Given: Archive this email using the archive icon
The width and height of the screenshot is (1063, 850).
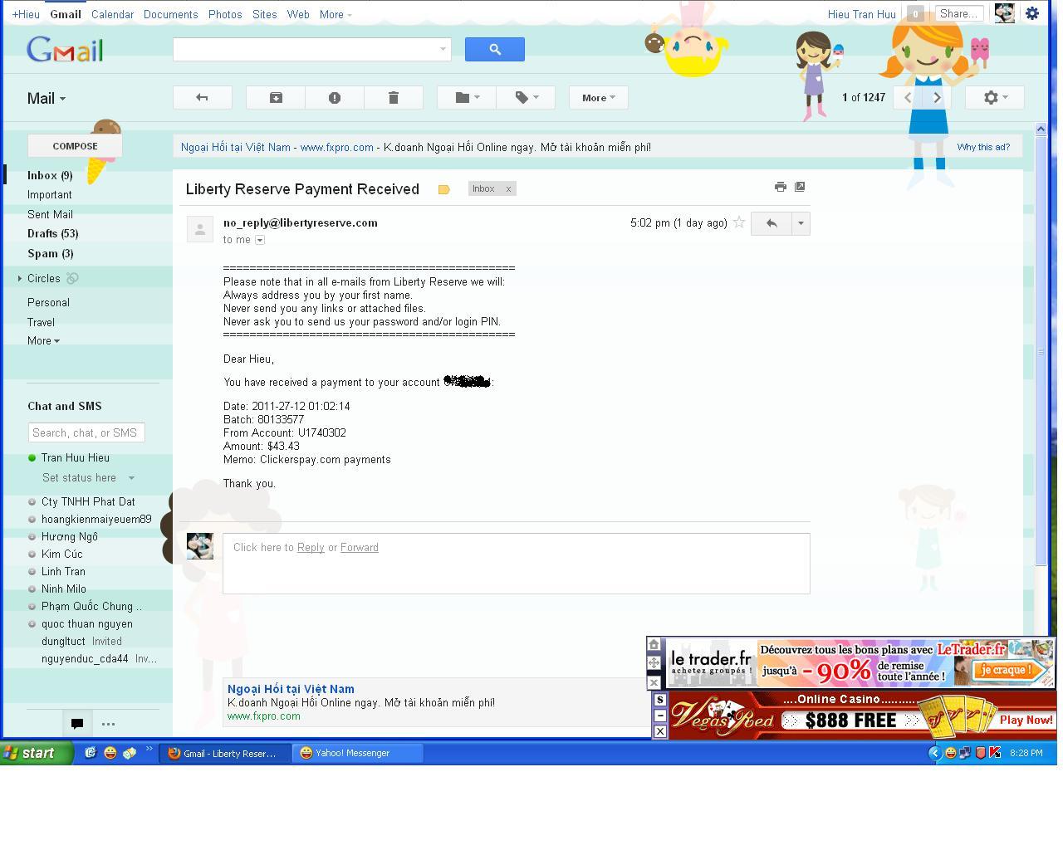Looking at the screenshot, I should coord(276,97).
